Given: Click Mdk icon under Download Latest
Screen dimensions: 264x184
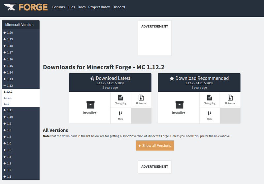Looking at the screenshot, I should (120, 114).
